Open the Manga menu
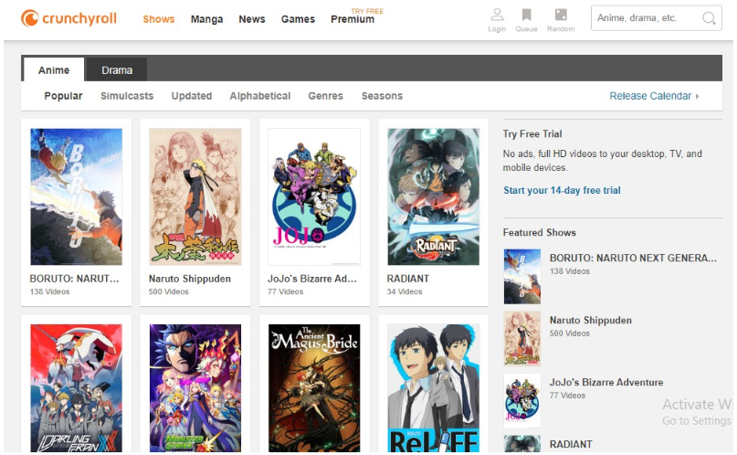 click(x=206, y=19)
